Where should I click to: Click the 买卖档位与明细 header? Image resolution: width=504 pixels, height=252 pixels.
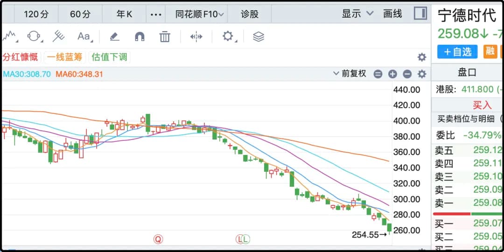pos(465,119)
